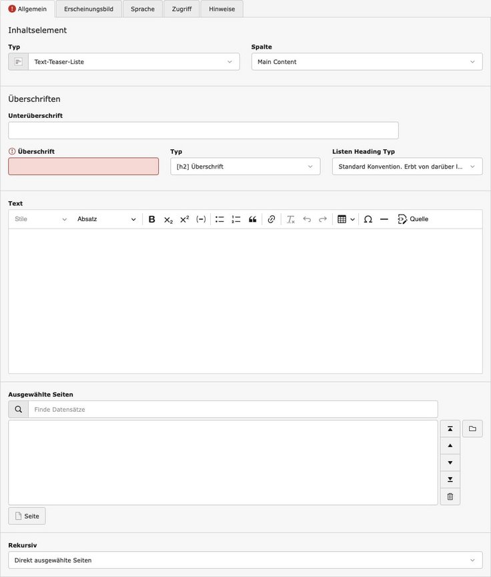Click the Finde Datensätze search field
Image resolution: width=491 pixels, height=577 pixels.
pos(232,409)
